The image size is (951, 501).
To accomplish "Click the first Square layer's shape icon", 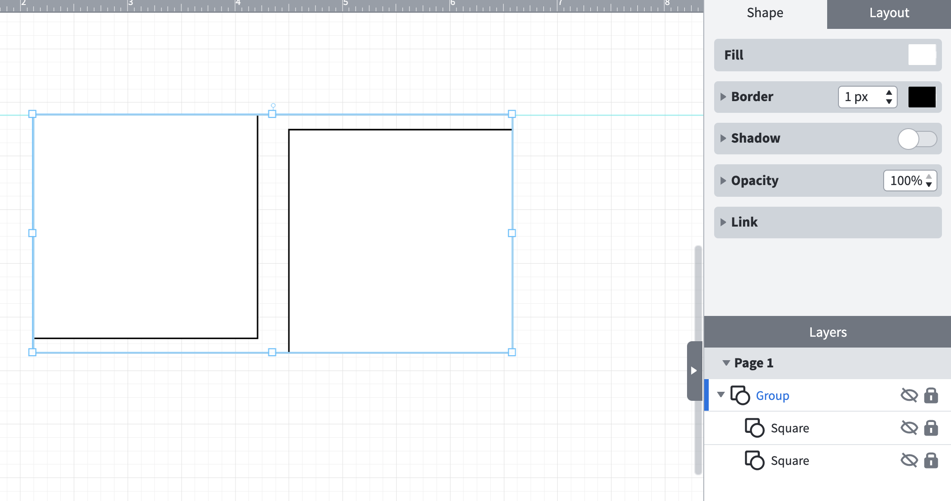I will [x=754, y=428].
